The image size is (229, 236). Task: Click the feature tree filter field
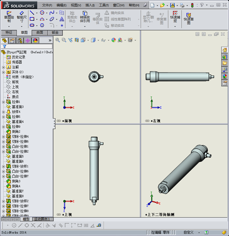click(27, 46)
